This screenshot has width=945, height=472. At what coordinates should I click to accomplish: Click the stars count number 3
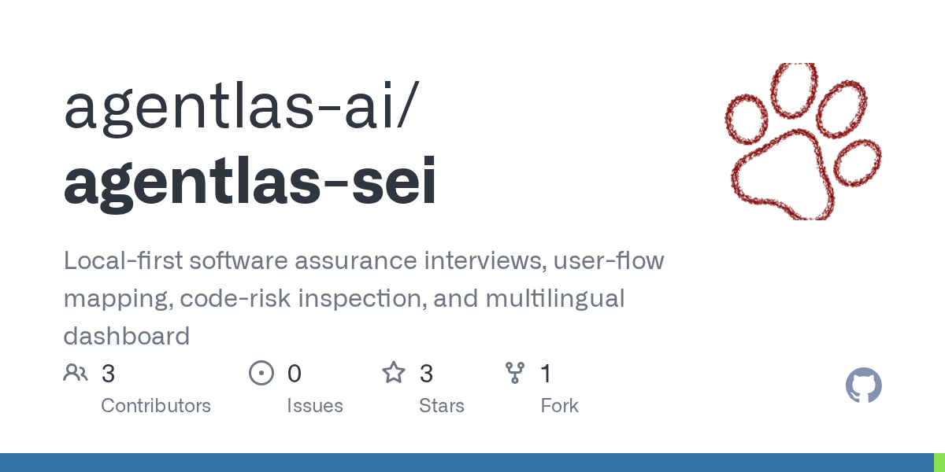click(426, 374)
